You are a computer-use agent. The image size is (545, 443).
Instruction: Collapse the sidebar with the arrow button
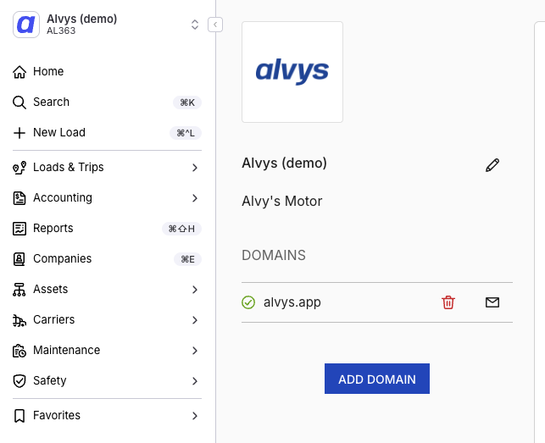(x=215, y=25)
